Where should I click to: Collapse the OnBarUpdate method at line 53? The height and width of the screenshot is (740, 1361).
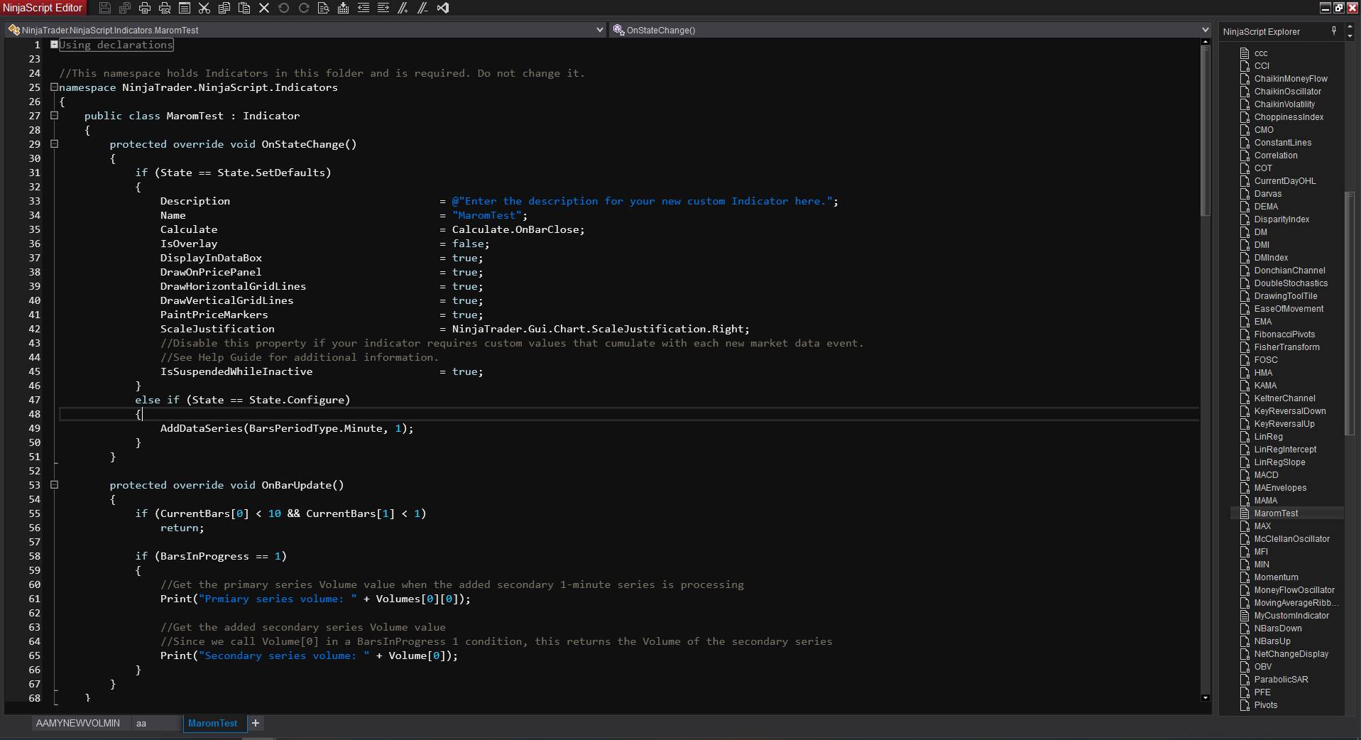(54, 485)
